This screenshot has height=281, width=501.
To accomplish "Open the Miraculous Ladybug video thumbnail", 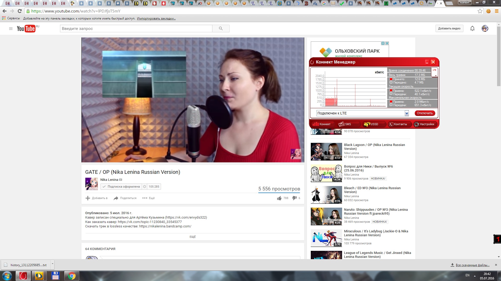I will tap(326, 238).
